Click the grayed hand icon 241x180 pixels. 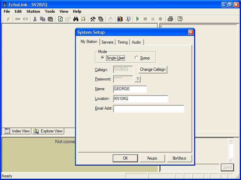tap(110, 19)
